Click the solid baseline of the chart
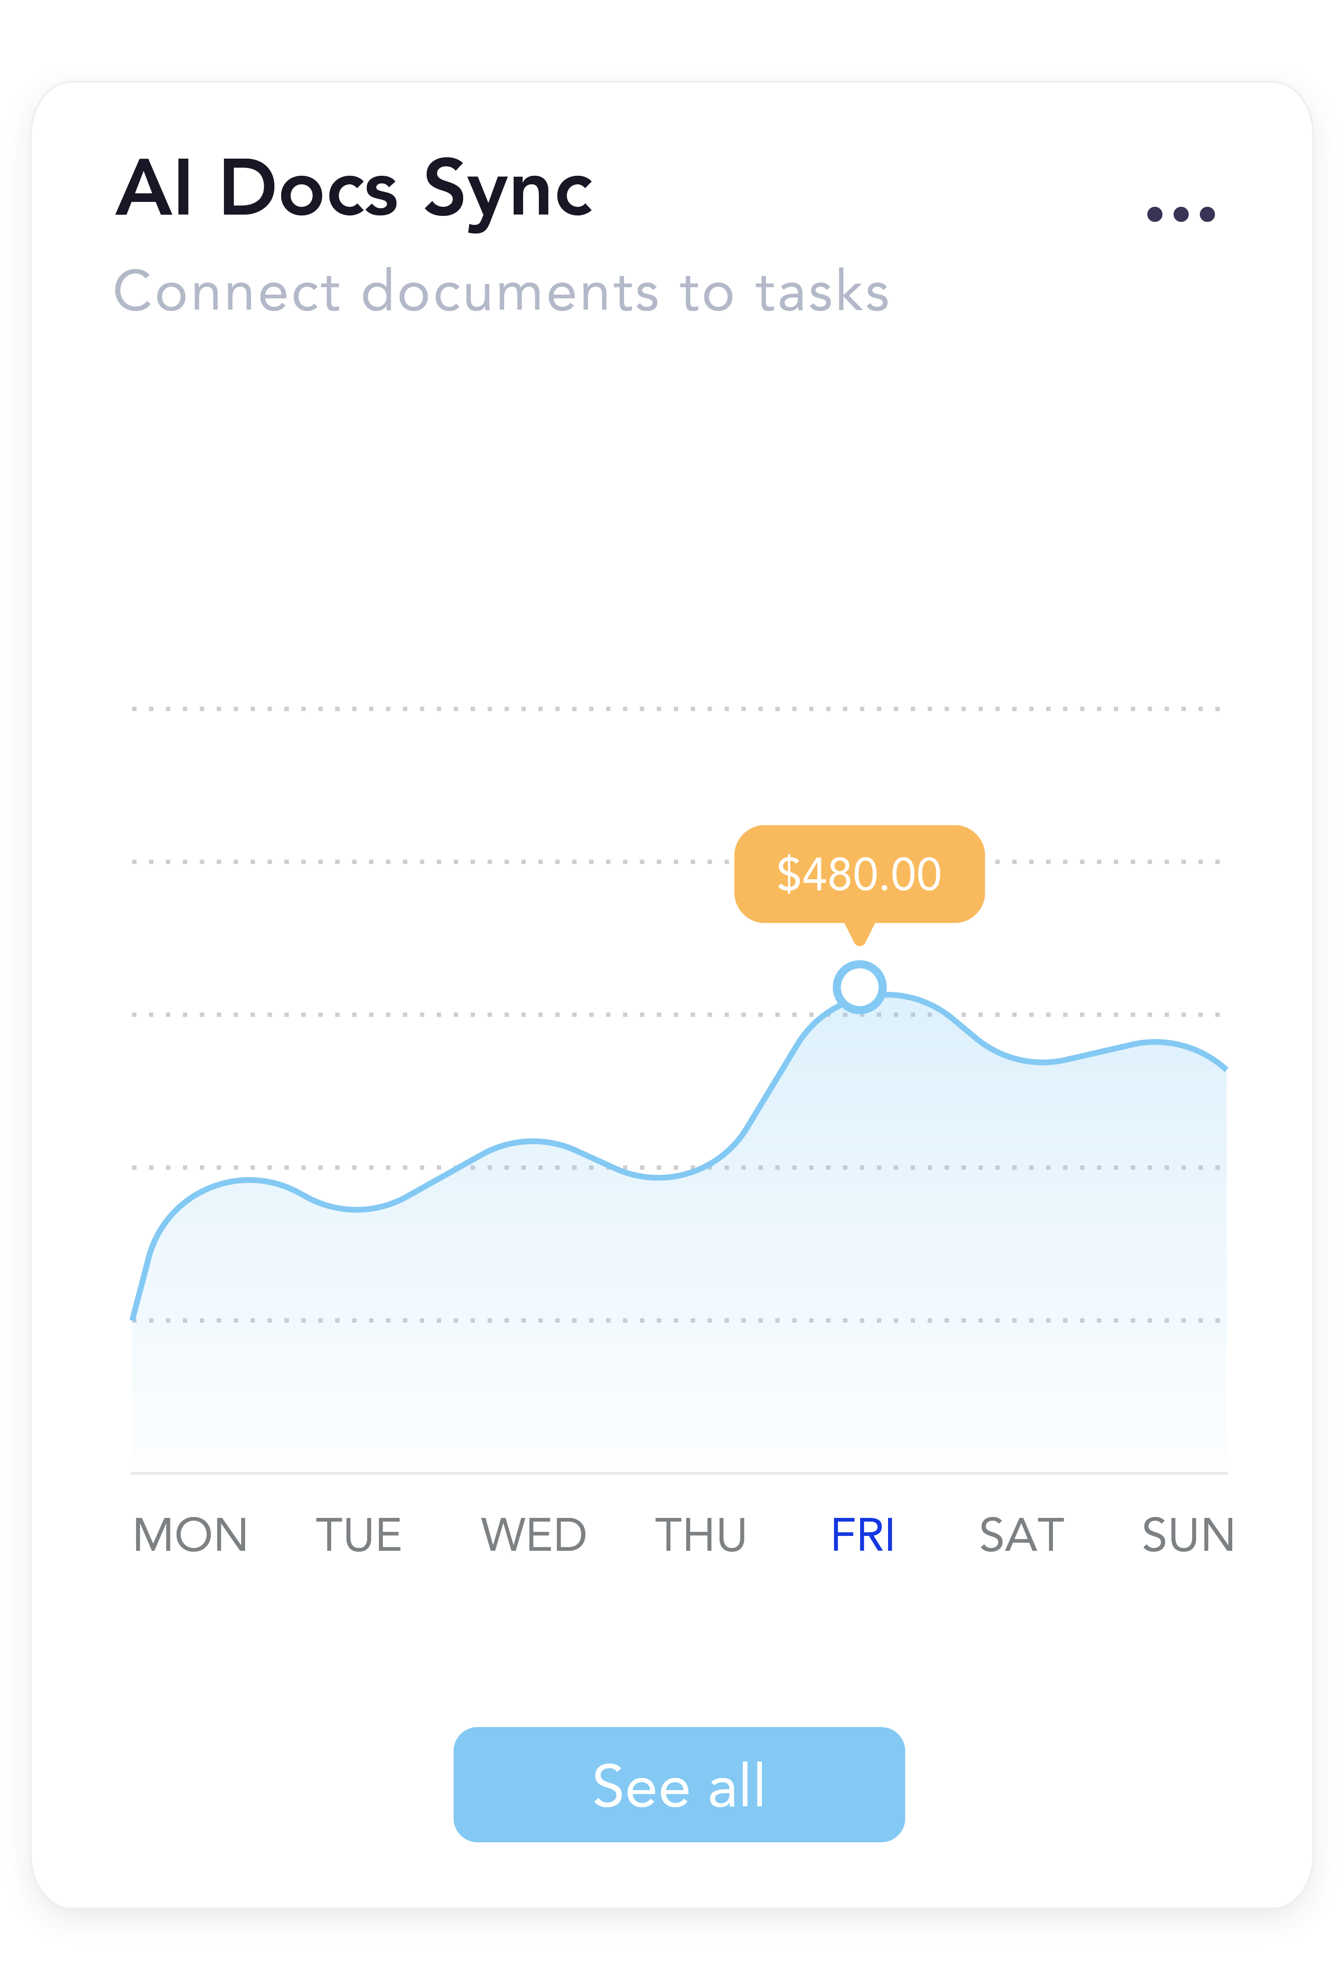The height and width of the screenshot is (1983, 1344). pos(679,1473)
